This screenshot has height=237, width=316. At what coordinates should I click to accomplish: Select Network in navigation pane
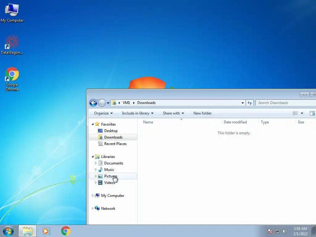pos(108,208)
